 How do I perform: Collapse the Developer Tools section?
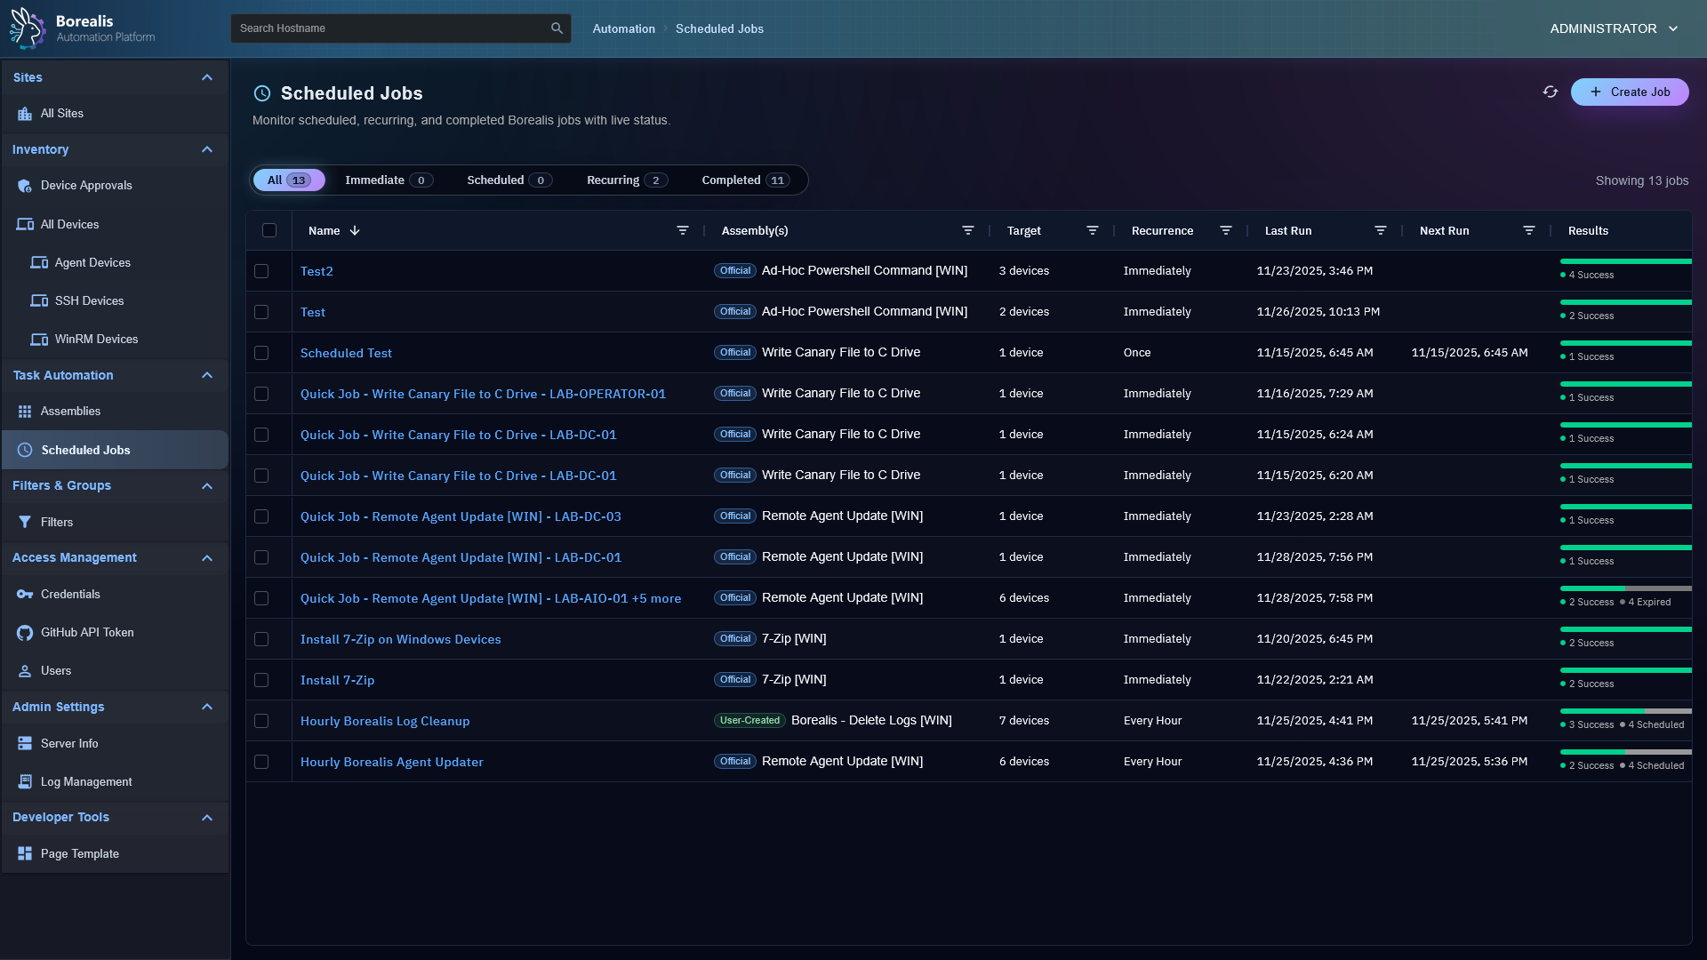(x=207, y=818)
